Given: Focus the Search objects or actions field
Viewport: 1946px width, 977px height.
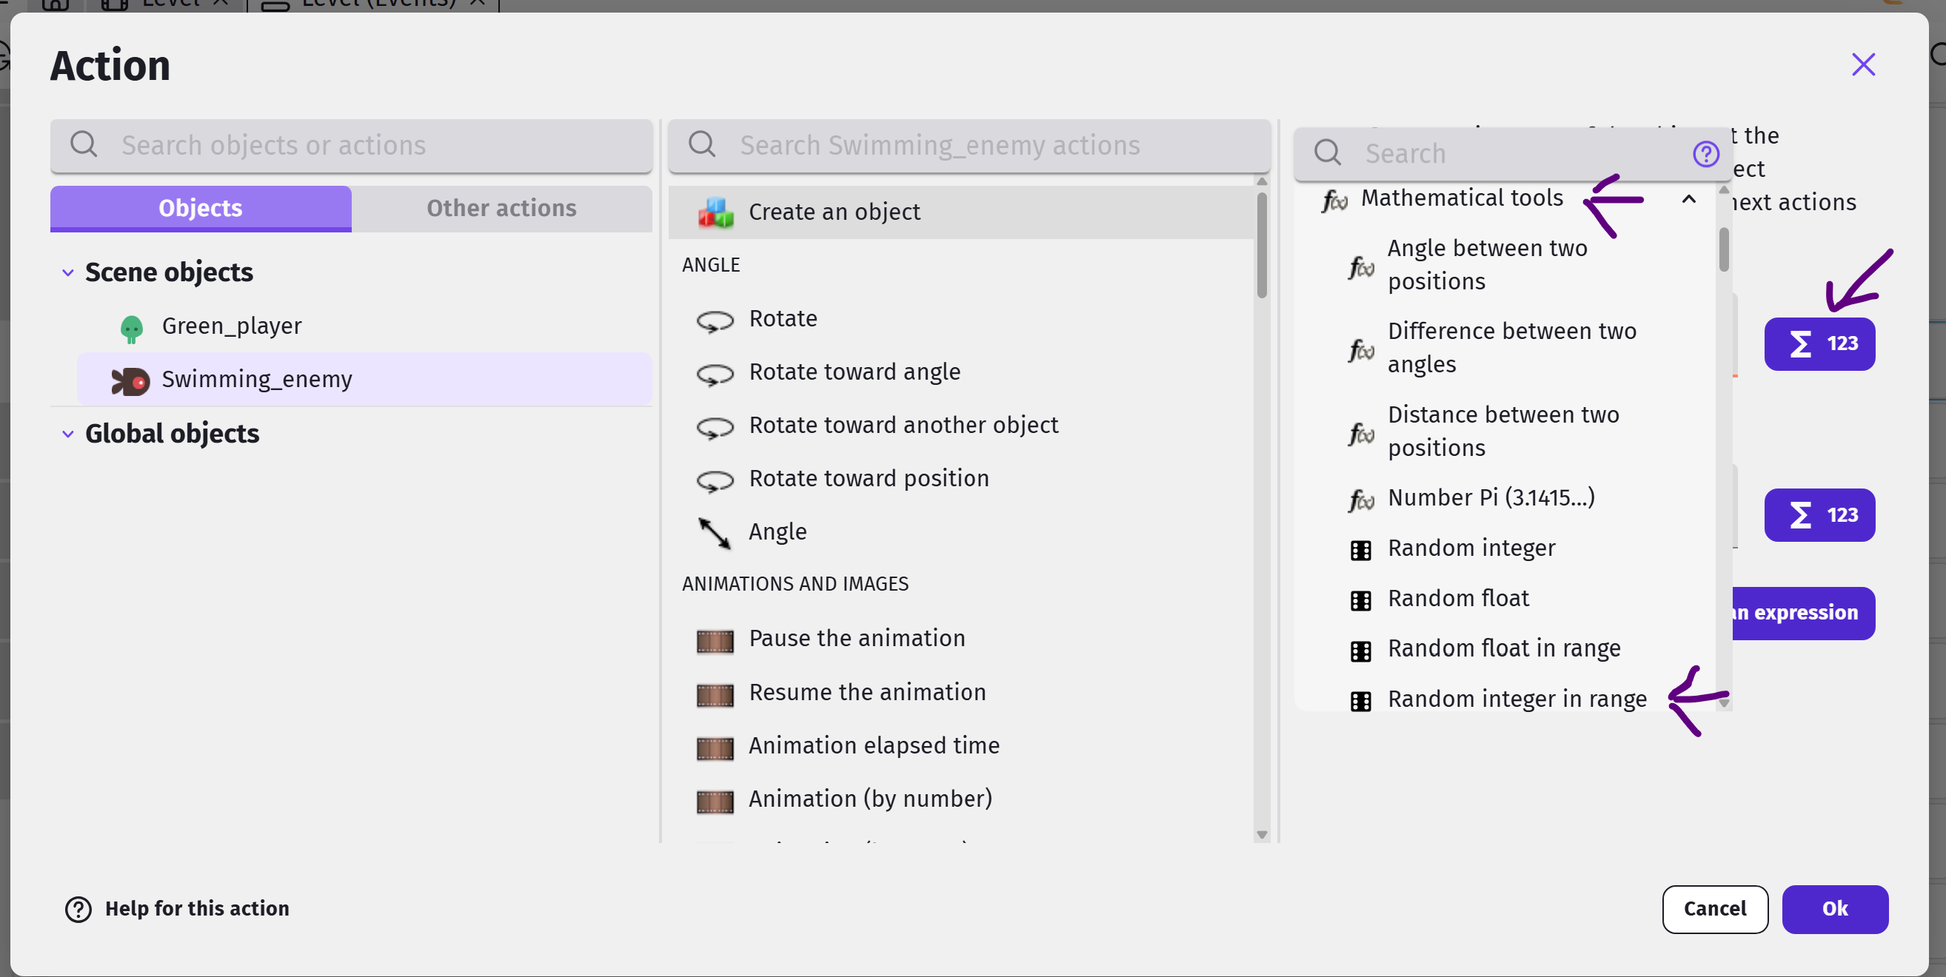Looking at the screenshot, I should tap(351, 146).
